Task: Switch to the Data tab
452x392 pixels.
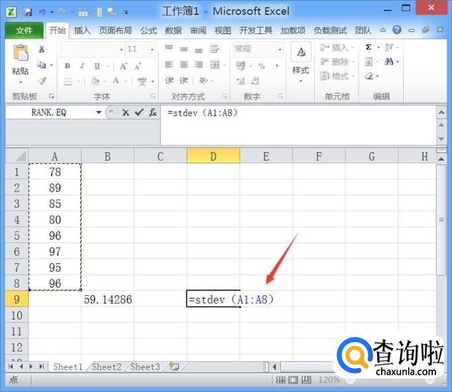Action: tap(173, 31)
